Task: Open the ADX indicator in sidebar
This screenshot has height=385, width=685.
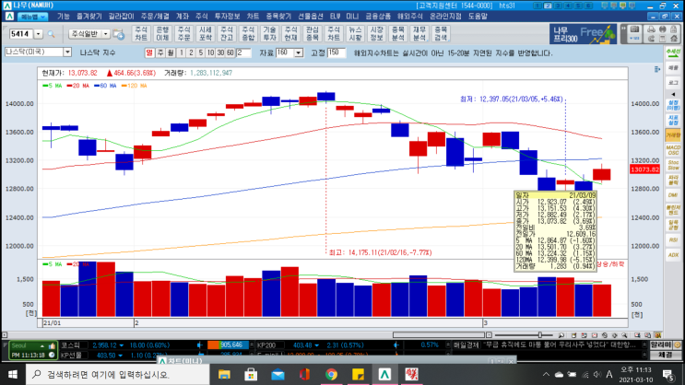Action: [673, 255]
